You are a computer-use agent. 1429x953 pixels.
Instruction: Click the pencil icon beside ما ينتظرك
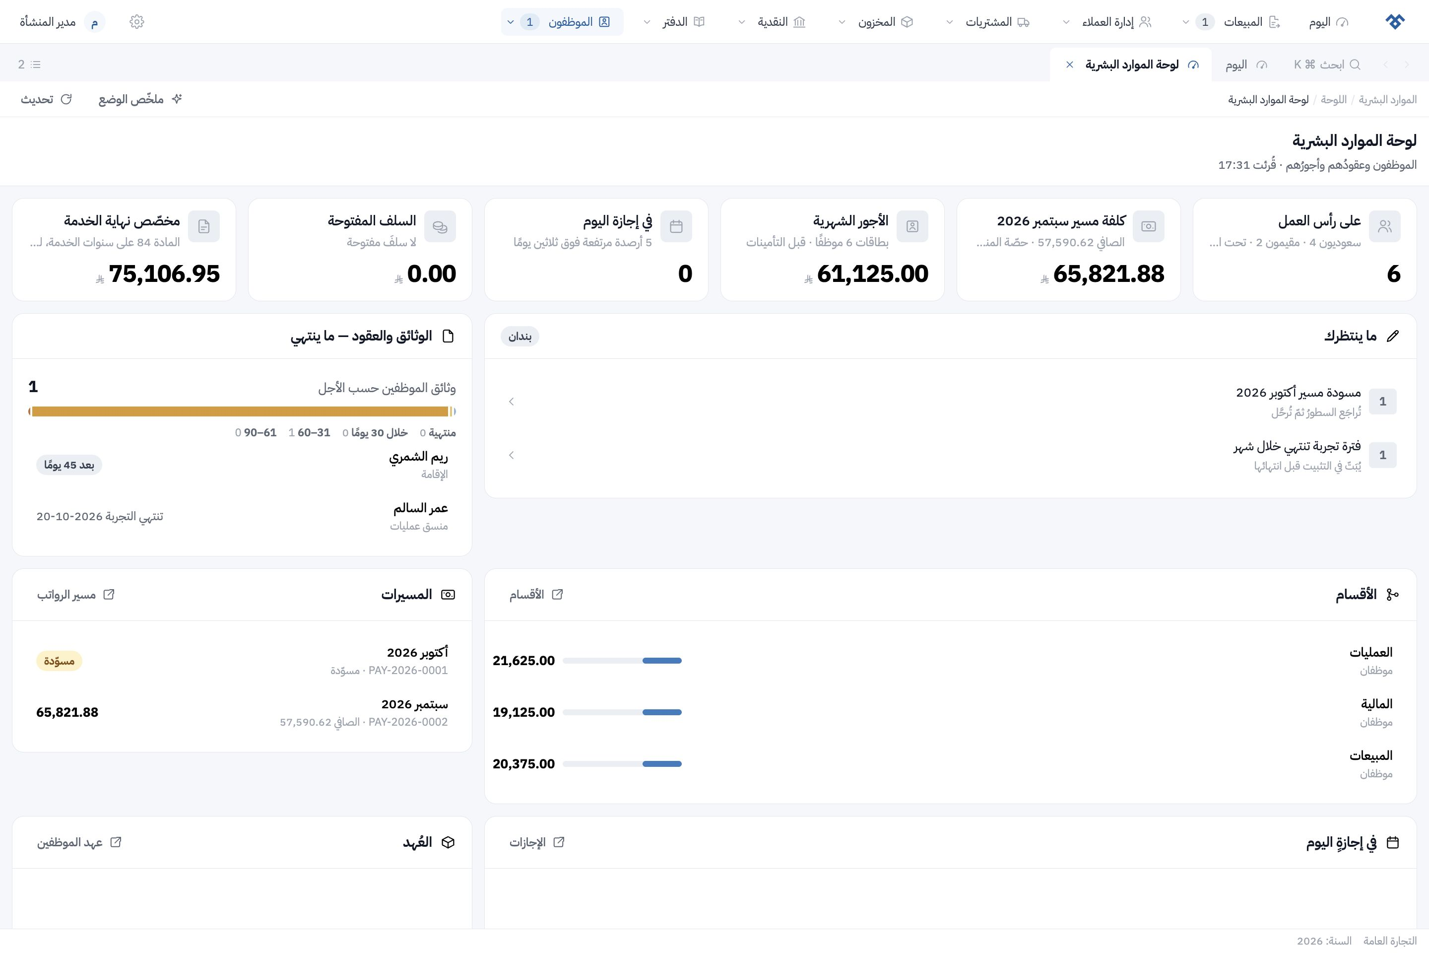coord(1393,336)
